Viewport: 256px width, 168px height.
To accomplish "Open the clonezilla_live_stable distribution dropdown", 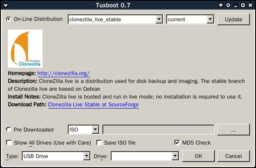I will 115,20.
